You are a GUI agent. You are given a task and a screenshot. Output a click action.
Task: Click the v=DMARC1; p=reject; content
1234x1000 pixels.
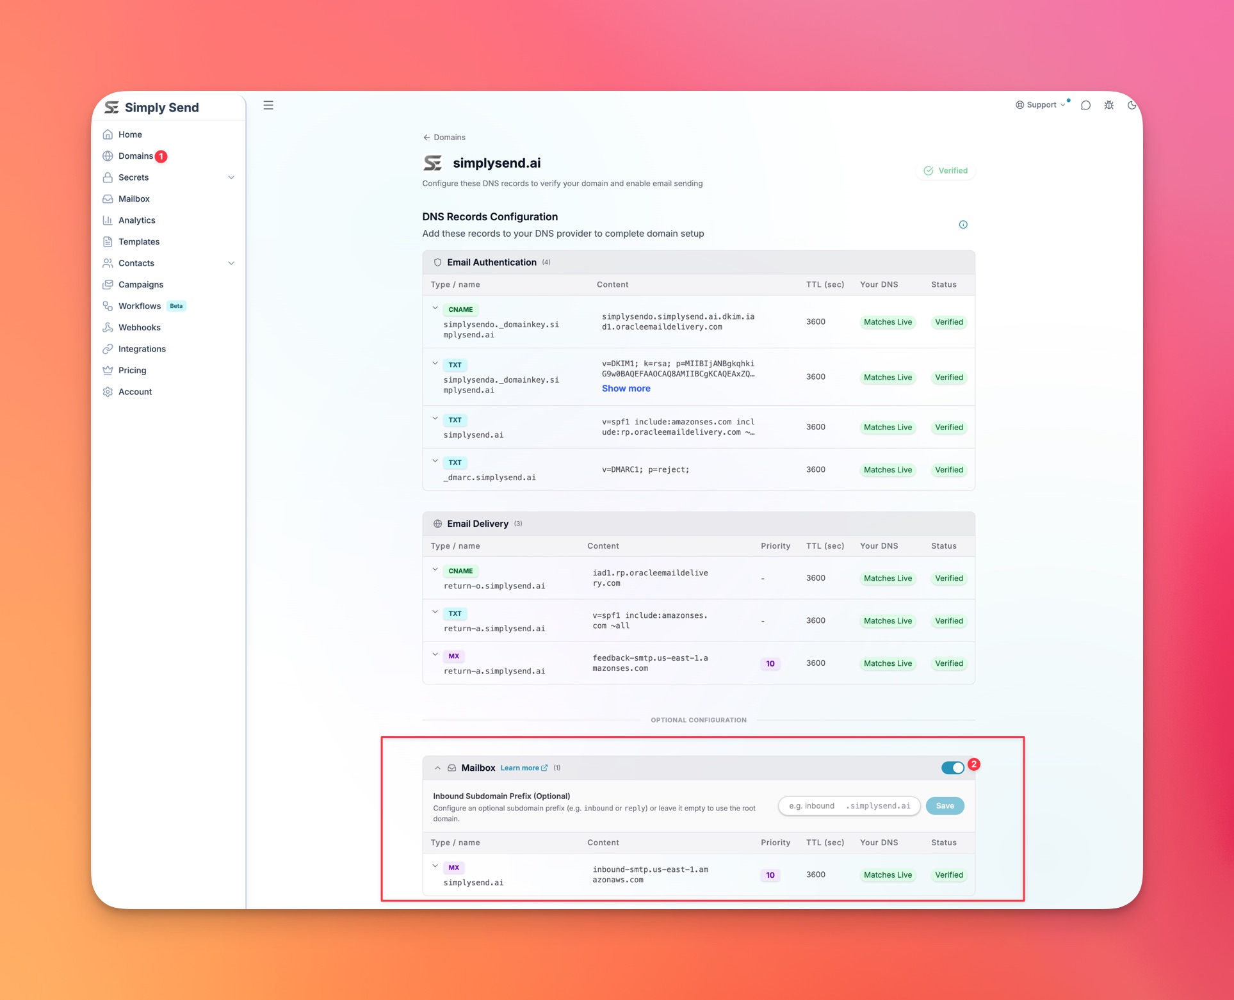tap(645, 470)
